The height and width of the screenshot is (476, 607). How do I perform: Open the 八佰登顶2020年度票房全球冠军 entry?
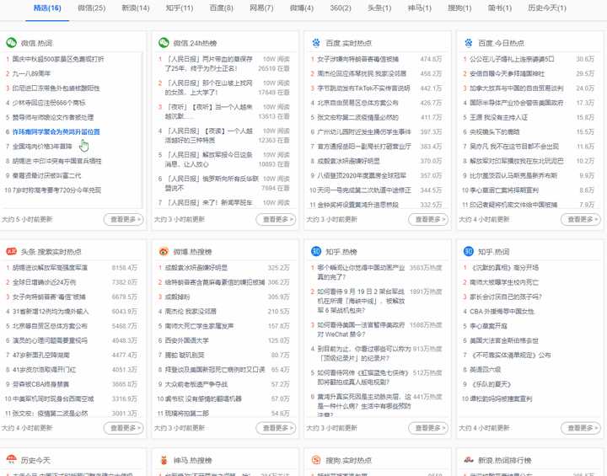click(362, 175)
